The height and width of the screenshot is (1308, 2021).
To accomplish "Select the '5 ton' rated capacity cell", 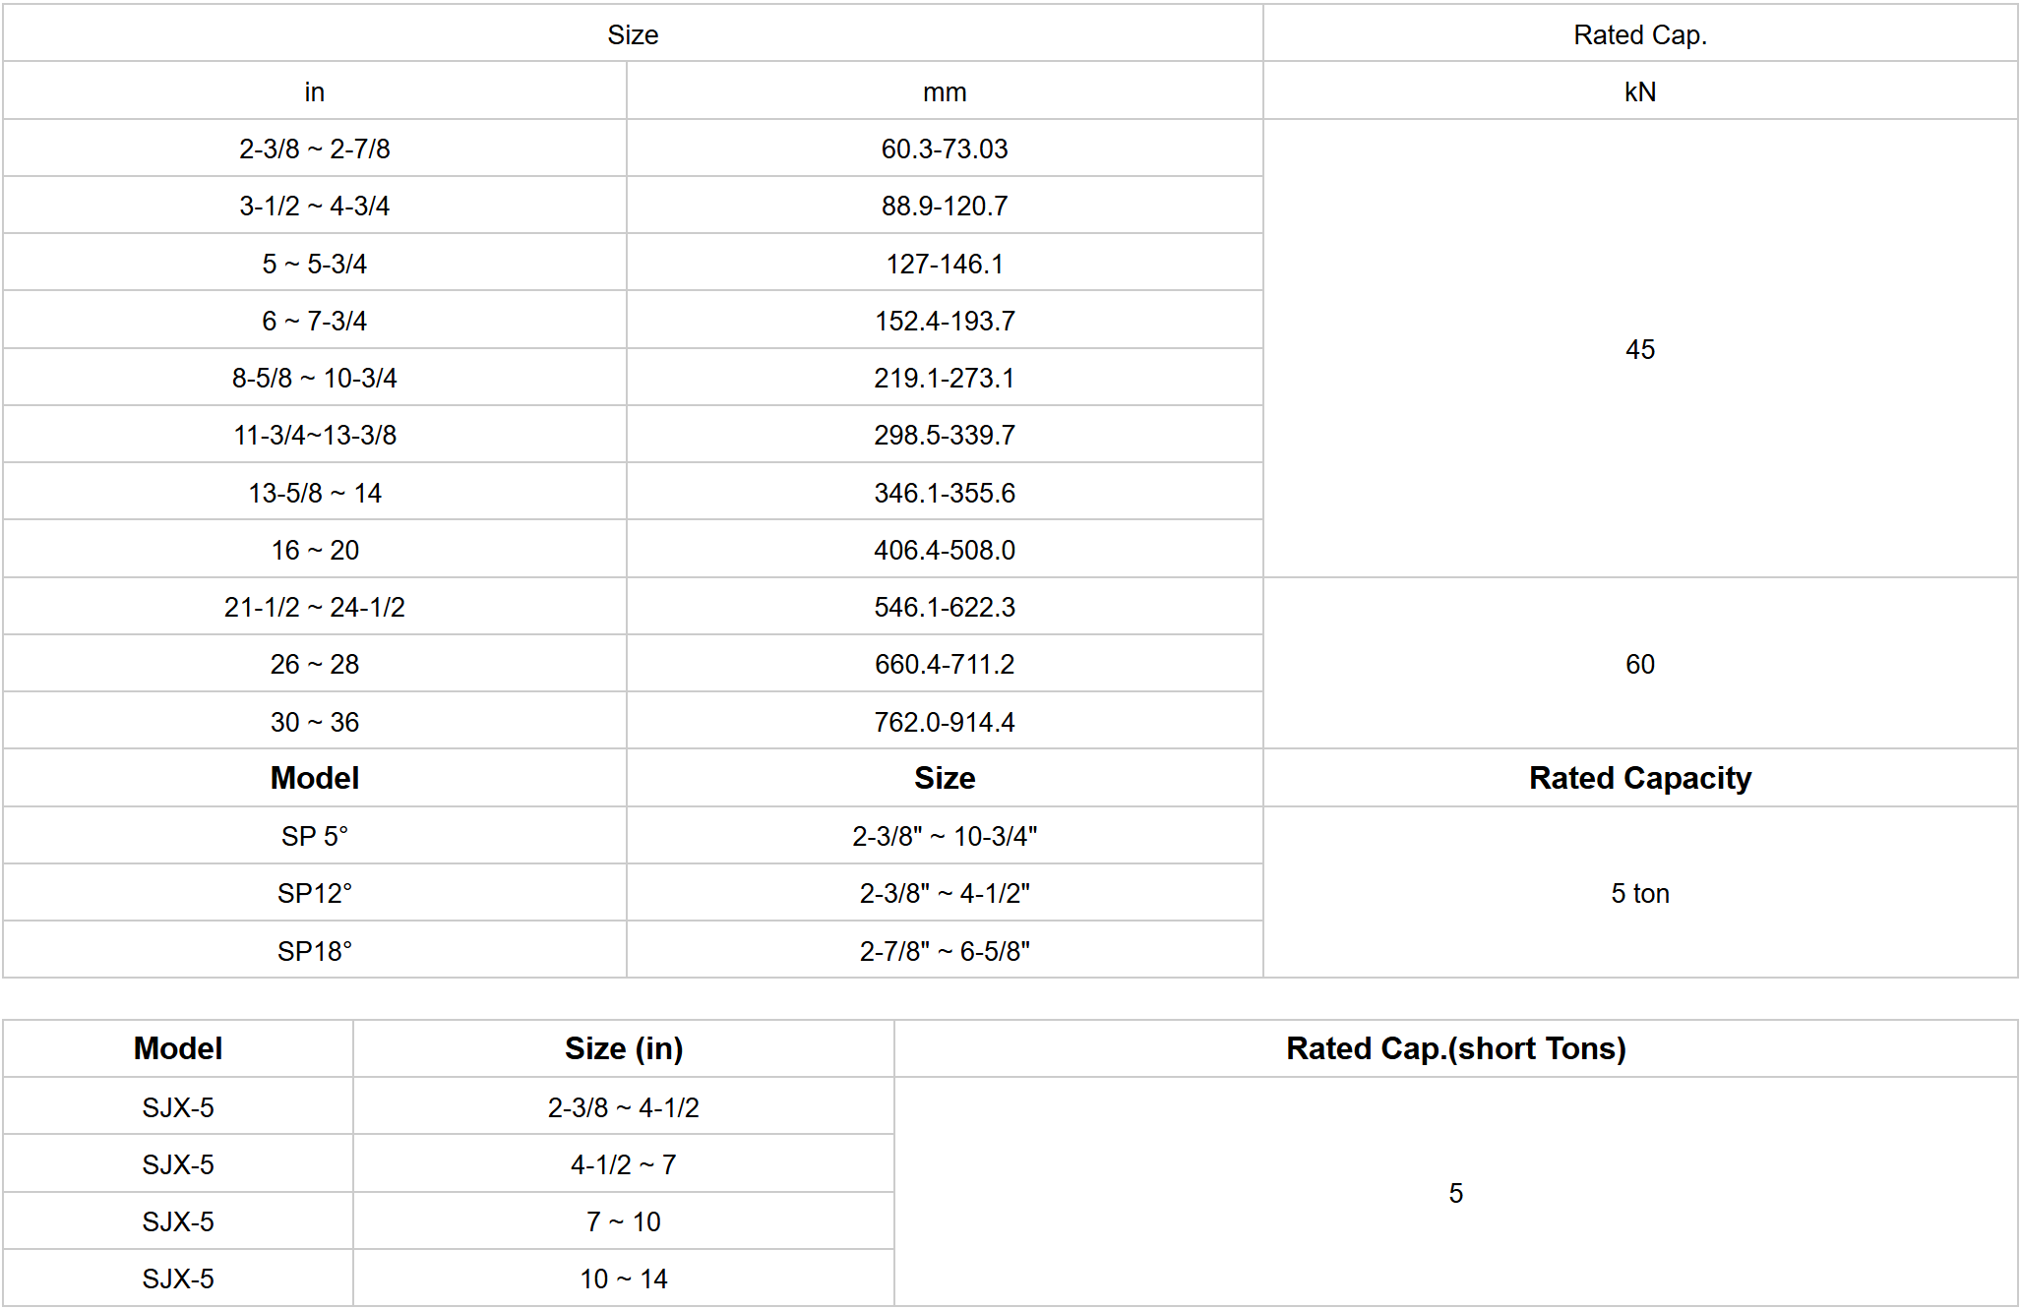I will (1639, 894).
